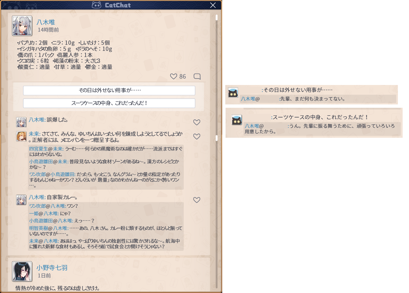The width and height of the screenshot is (409, 293).
Task: Close the CatChat window
Action: [213, 5]
